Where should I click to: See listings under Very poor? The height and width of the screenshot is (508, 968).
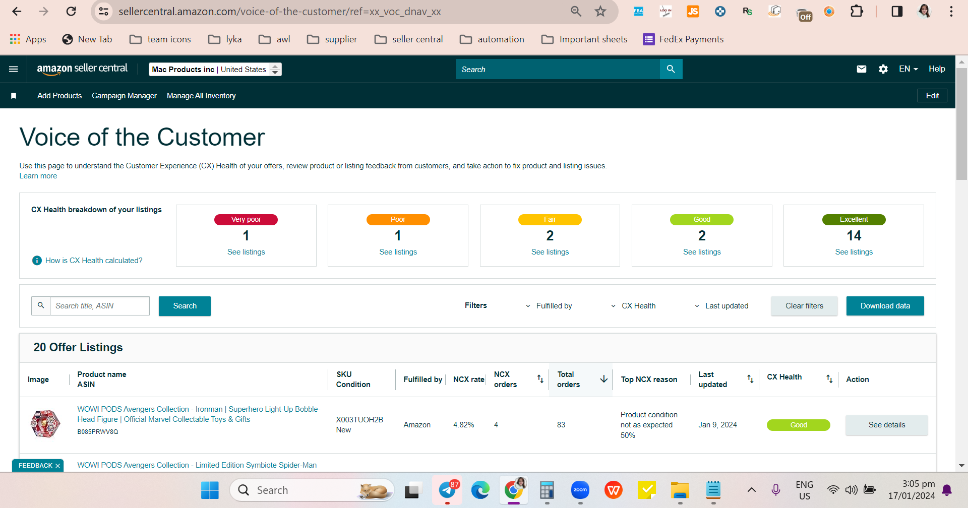click(246, 252)
